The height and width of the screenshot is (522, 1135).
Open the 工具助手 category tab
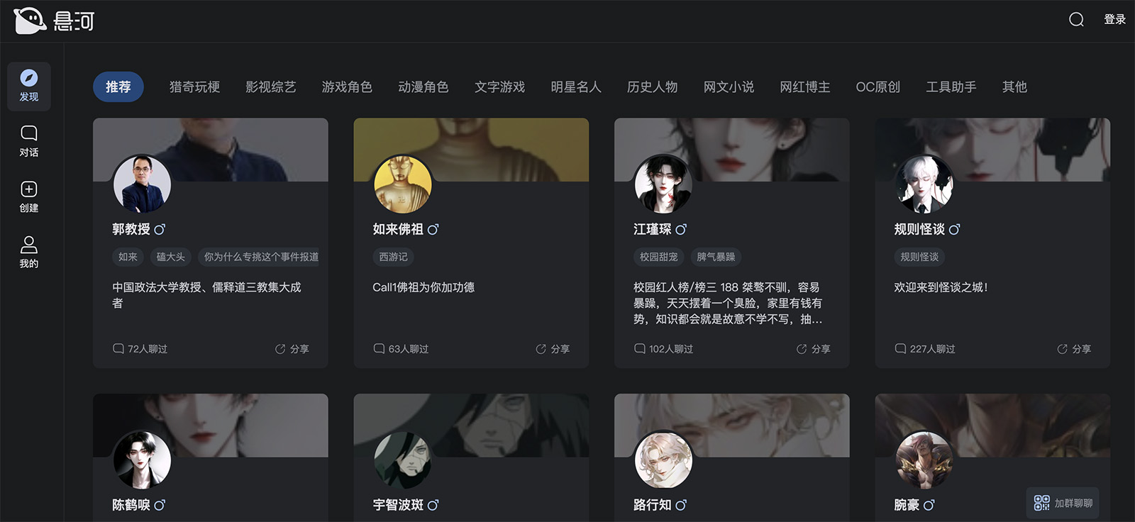[951, 87]
